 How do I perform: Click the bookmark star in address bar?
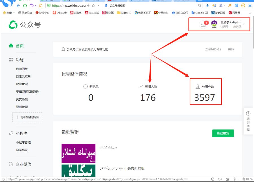[x=93, y=5]
